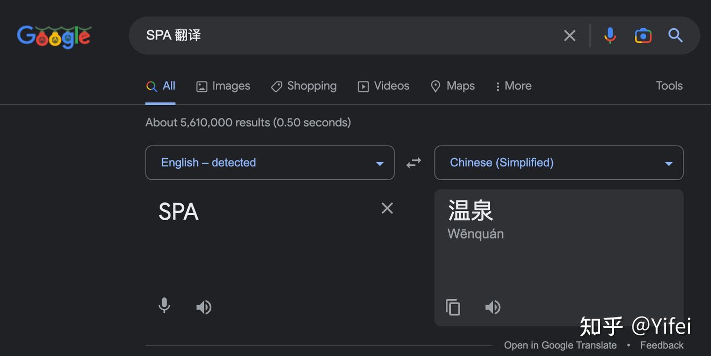
Task: Open the Chinese (Simplified) language dropdown
Action: click(x=558, y=162)
